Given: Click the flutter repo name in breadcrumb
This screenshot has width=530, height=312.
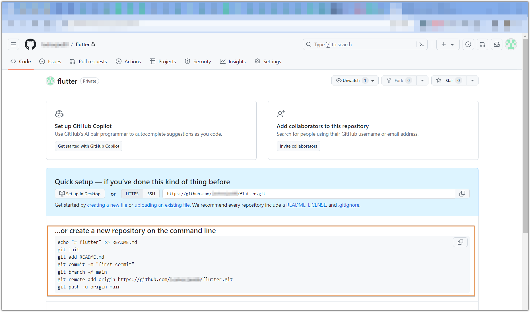Looking at the screenshot, I should [x=83, y=45].
